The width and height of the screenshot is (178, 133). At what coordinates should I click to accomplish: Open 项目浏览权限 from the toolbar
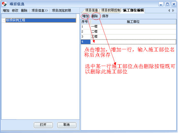[x=61, y=11]
